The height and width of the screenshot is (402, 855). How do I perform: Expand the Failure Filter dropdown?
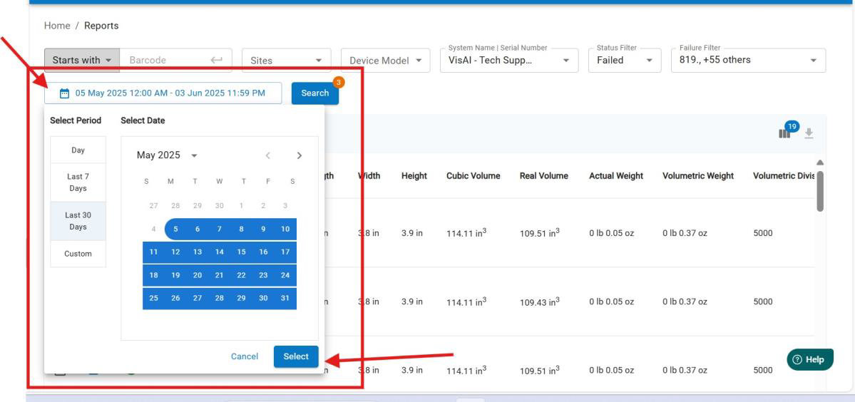point(748,61)
